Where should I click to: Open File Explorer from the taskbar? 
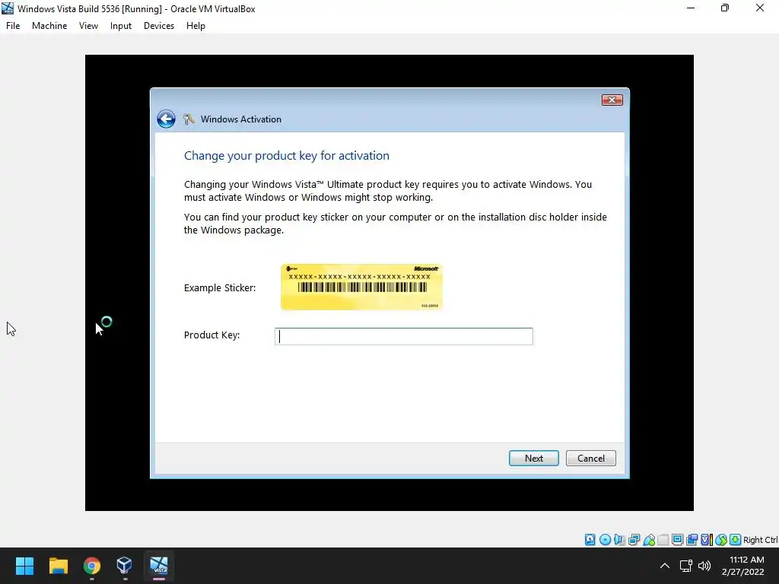click(58, 566)
